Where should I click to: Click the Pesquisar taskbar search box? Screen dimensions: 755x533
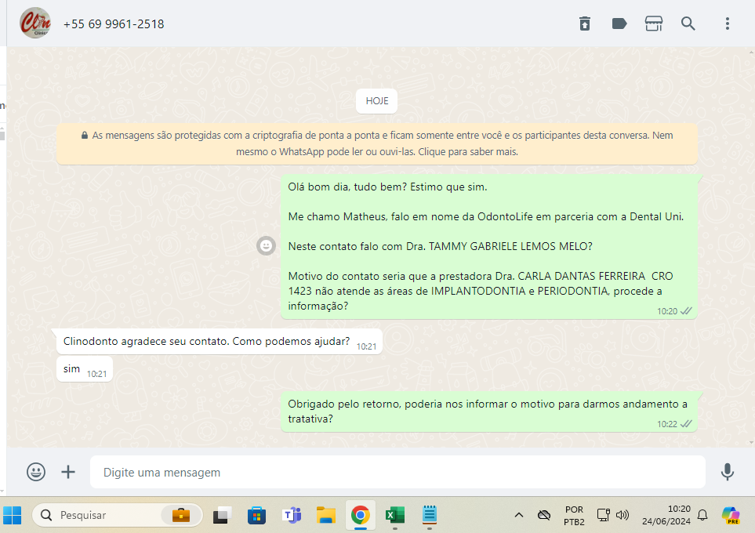coord(117,515)
